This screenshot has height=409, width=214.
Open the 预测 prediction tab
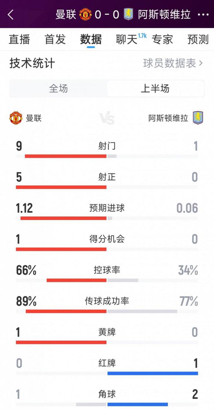(198, 40)
